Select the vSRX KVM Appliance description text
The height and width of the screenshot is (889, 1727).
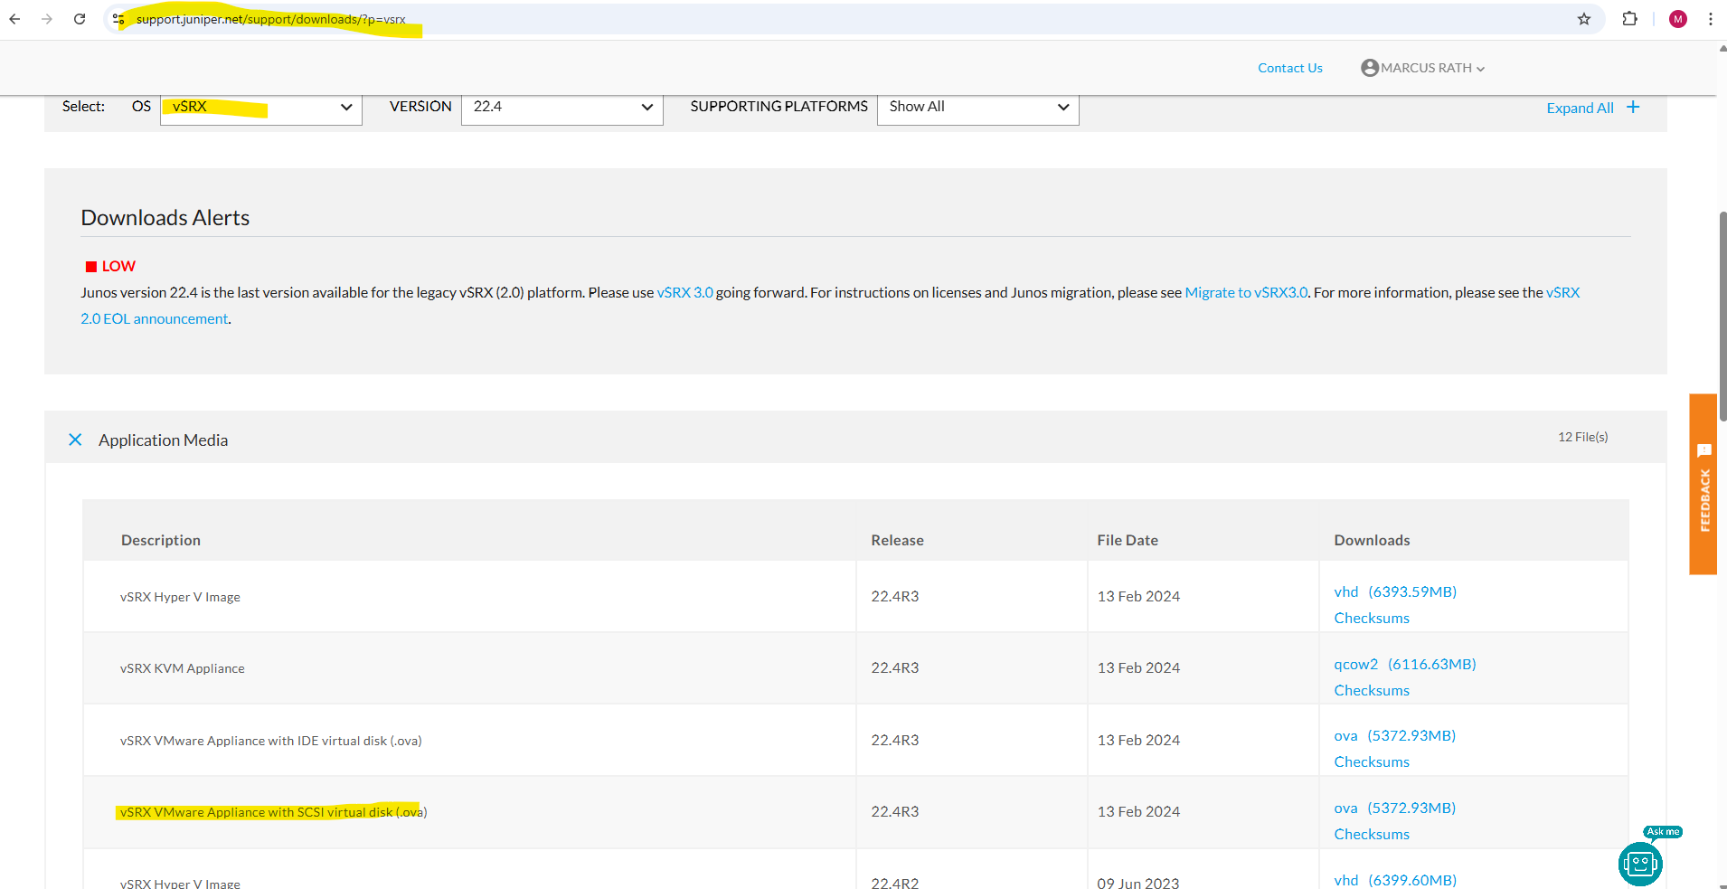click(x=182, y=668)
